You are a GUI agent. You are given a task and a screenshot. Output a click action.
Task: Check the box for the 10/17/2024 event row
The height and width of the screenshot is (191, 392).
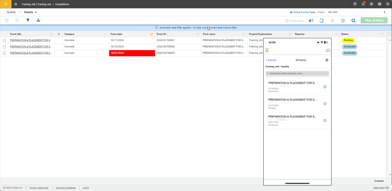(5, 41)
